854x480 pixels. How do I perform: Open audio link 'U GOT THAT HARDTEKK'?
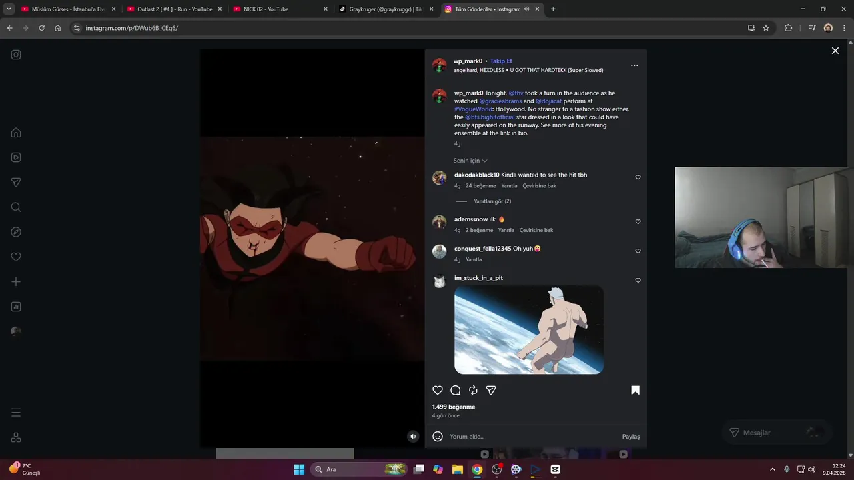(556, 70)
